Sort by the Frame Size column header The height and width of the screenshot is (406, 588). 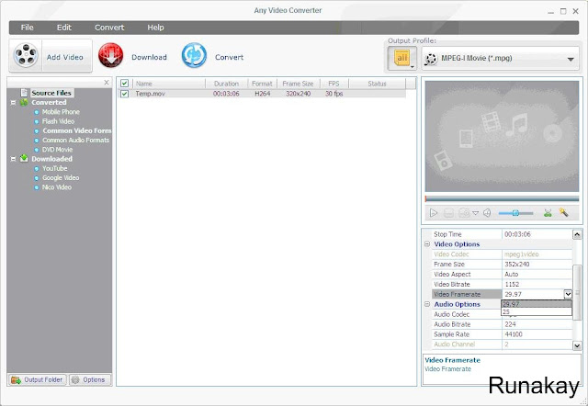[298, 84]
